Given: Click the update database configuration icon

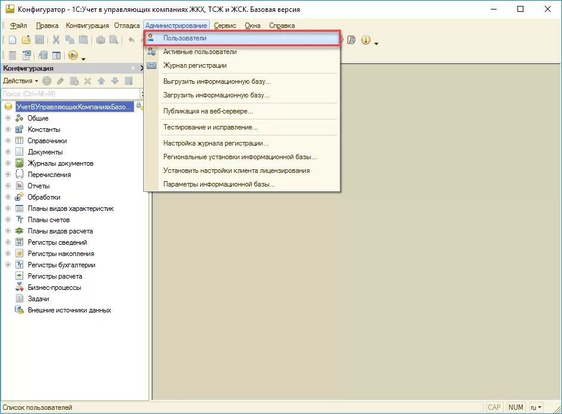Looking at the screenshot, I should pyautogui.click(x=43, y=56).
